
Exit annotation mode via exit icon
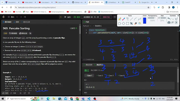(x=176, y=22)
